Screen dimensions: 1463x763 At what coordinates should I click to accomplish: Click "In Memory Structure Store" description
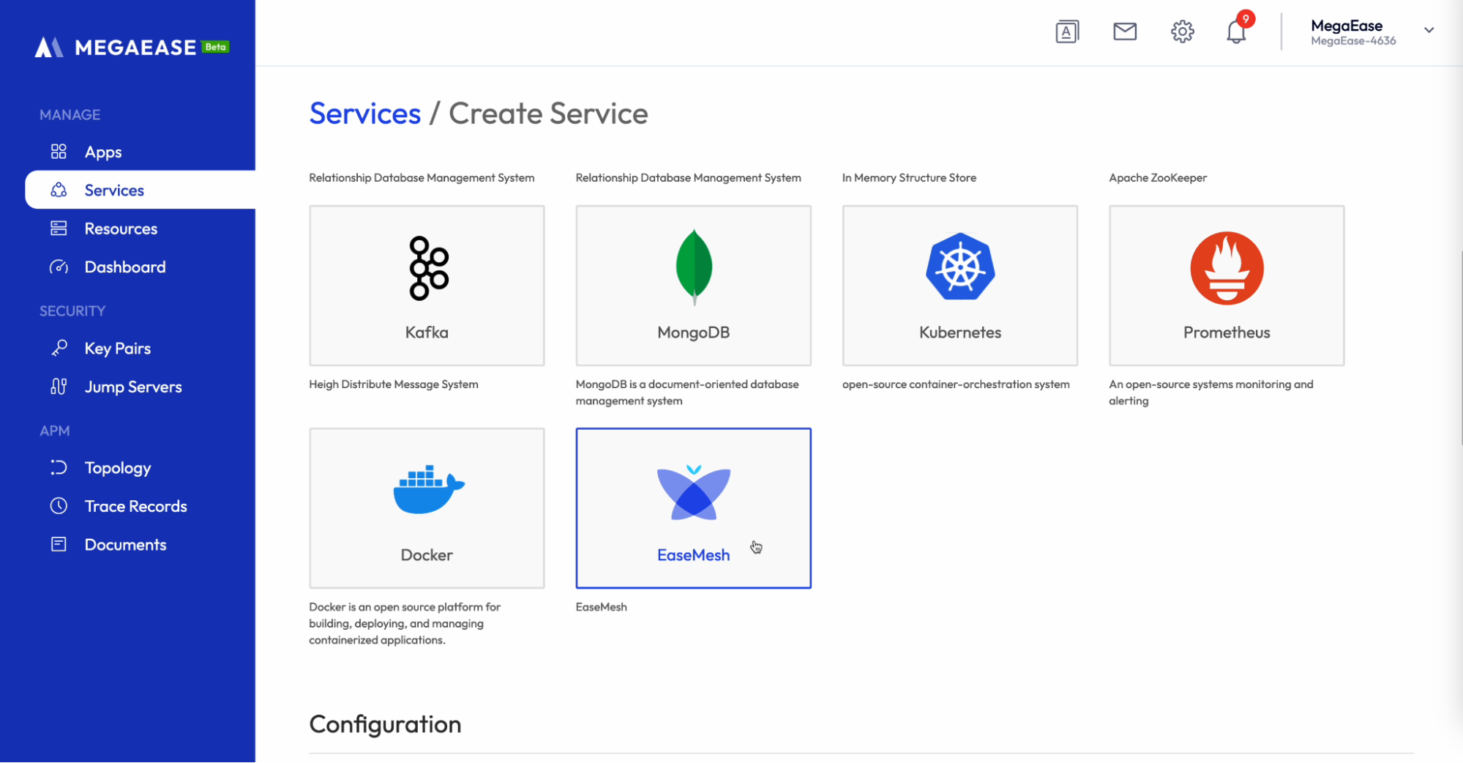[x=909, y=178]
